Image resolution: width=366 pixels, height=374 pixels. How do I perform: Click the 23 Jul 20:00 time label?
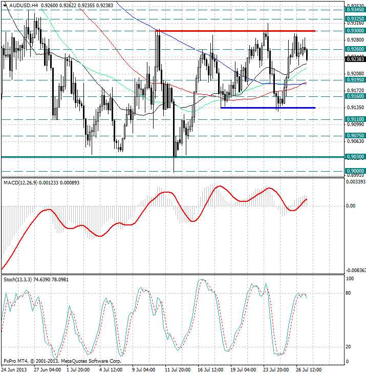276,370
